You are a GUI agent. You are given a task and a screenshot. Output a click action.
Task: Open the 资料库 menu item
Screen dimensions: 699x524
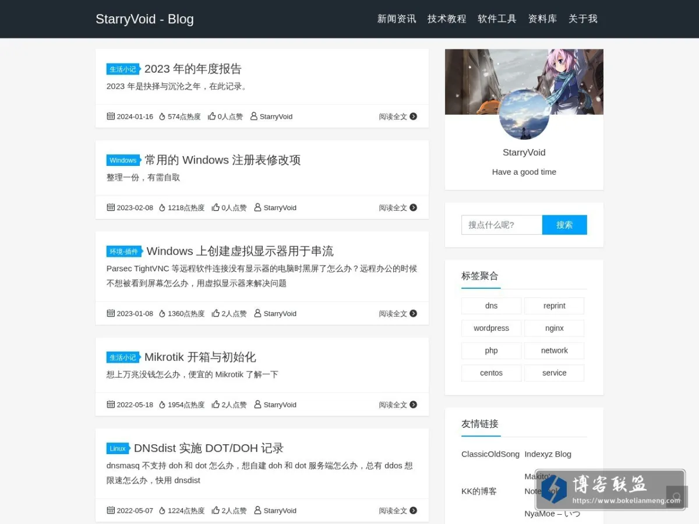(542, 19)
